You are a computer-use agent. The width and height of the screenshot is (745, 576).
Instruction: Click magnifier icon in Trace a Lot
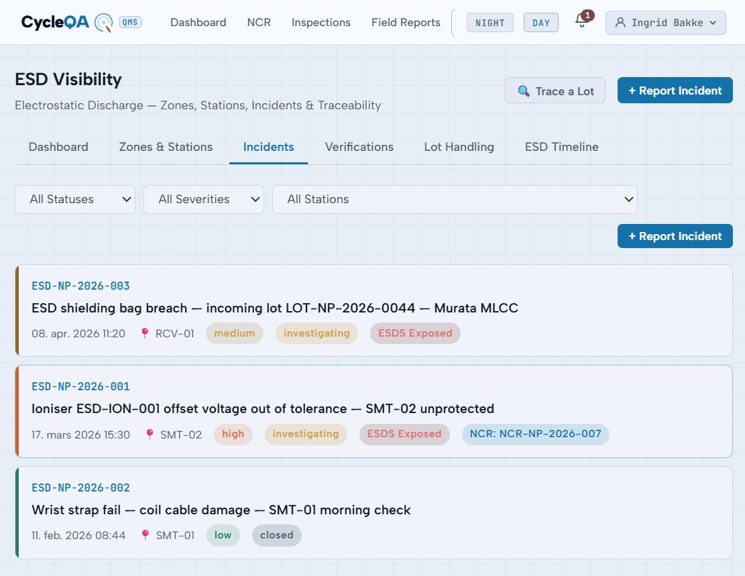524,91
